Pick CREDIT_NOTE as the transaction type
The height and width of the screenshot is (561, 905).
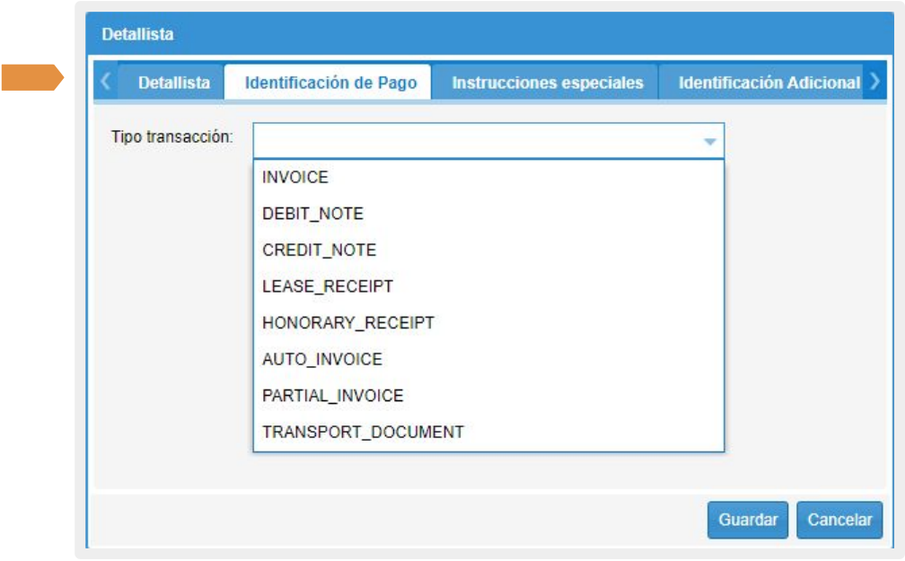tap(319, 250)
